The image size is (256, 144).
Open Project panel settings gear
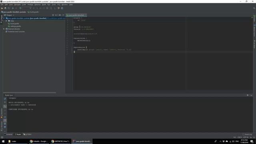(60, 15)
